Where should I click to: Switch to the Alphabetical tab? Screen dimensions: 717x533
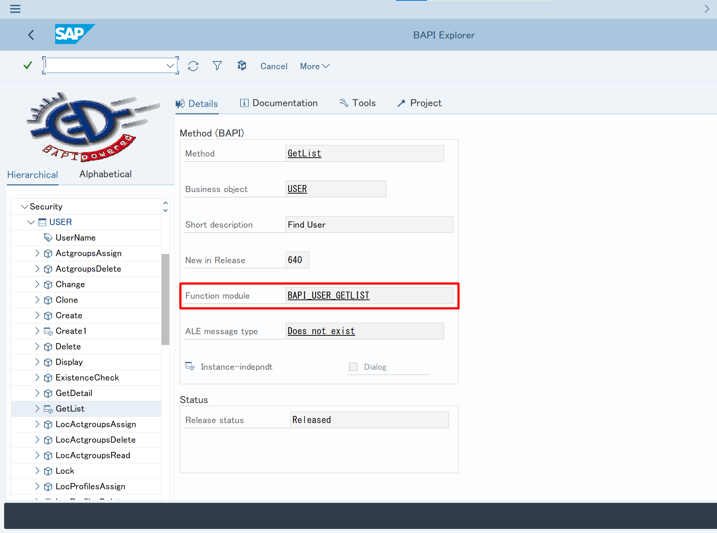[x=106, y=174]
